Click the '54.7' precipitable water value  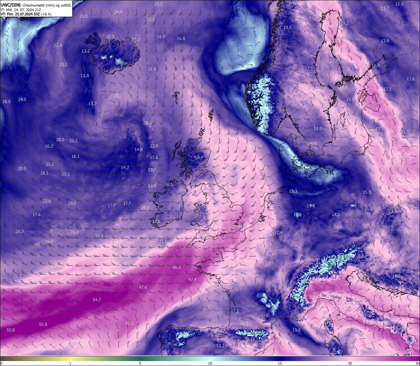pyautogui.click(x=97, y=300)
